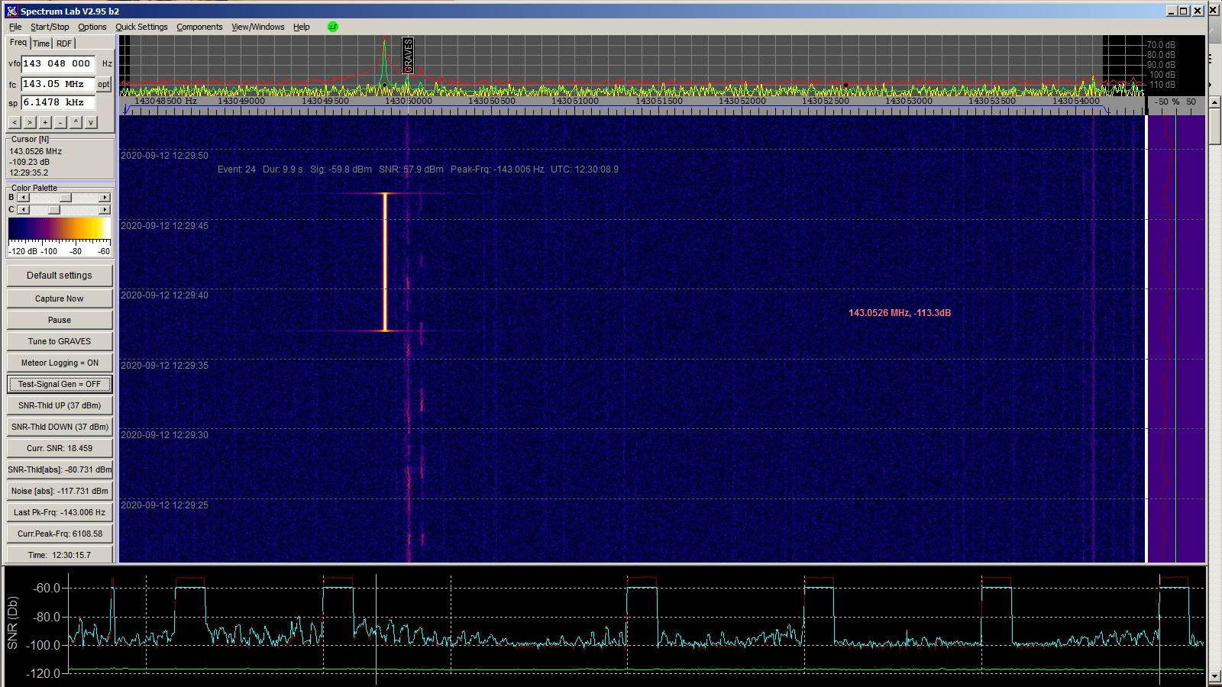The height and width of the screenshot is (687, 1222).
Task: Click the Last Pk-Frq -143.006 Hz button
Action: tap(60, 512)
